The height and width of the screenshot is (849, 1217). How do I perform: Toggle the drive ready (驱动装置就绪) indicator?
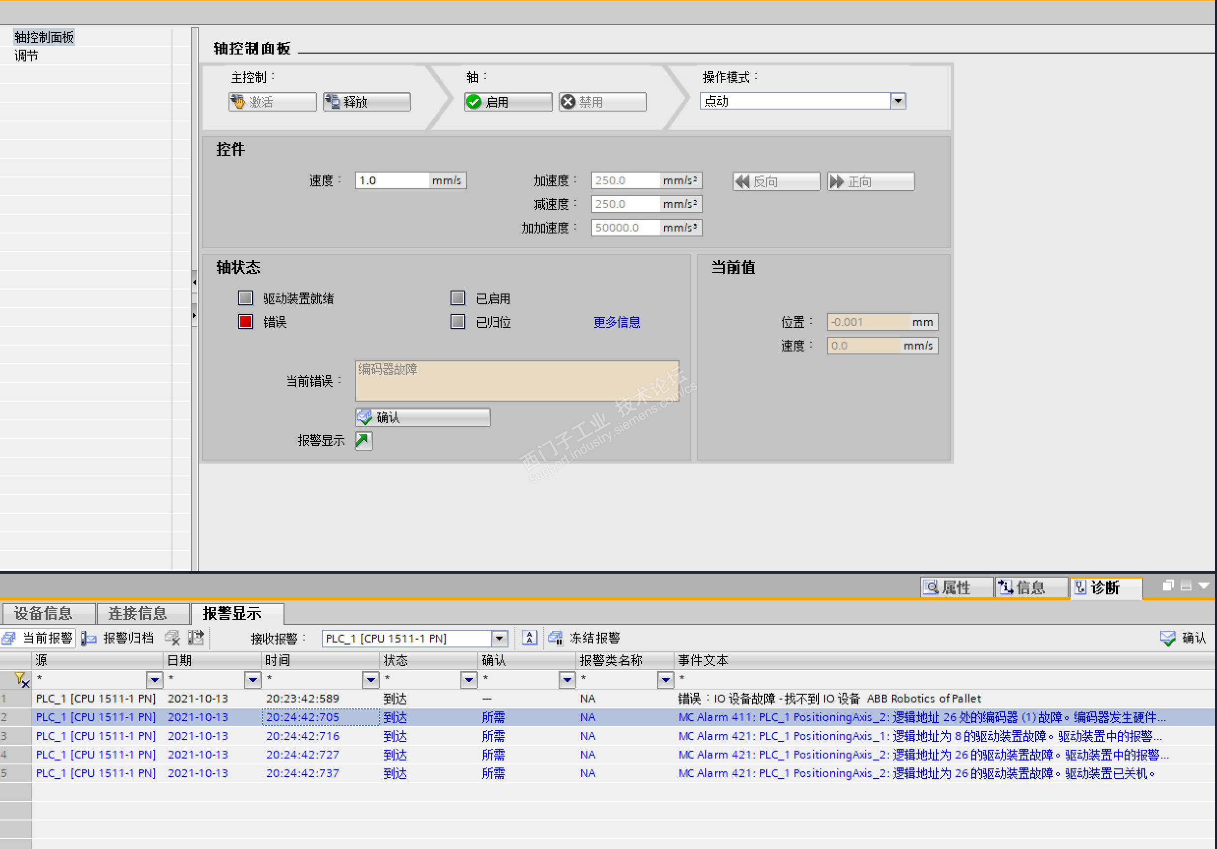tap(245, 298)
